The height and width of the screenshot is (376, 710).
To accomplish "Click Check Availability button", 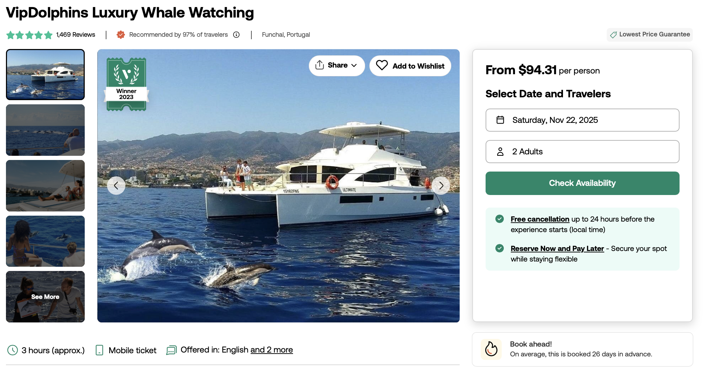I will (x=582, y=183).
